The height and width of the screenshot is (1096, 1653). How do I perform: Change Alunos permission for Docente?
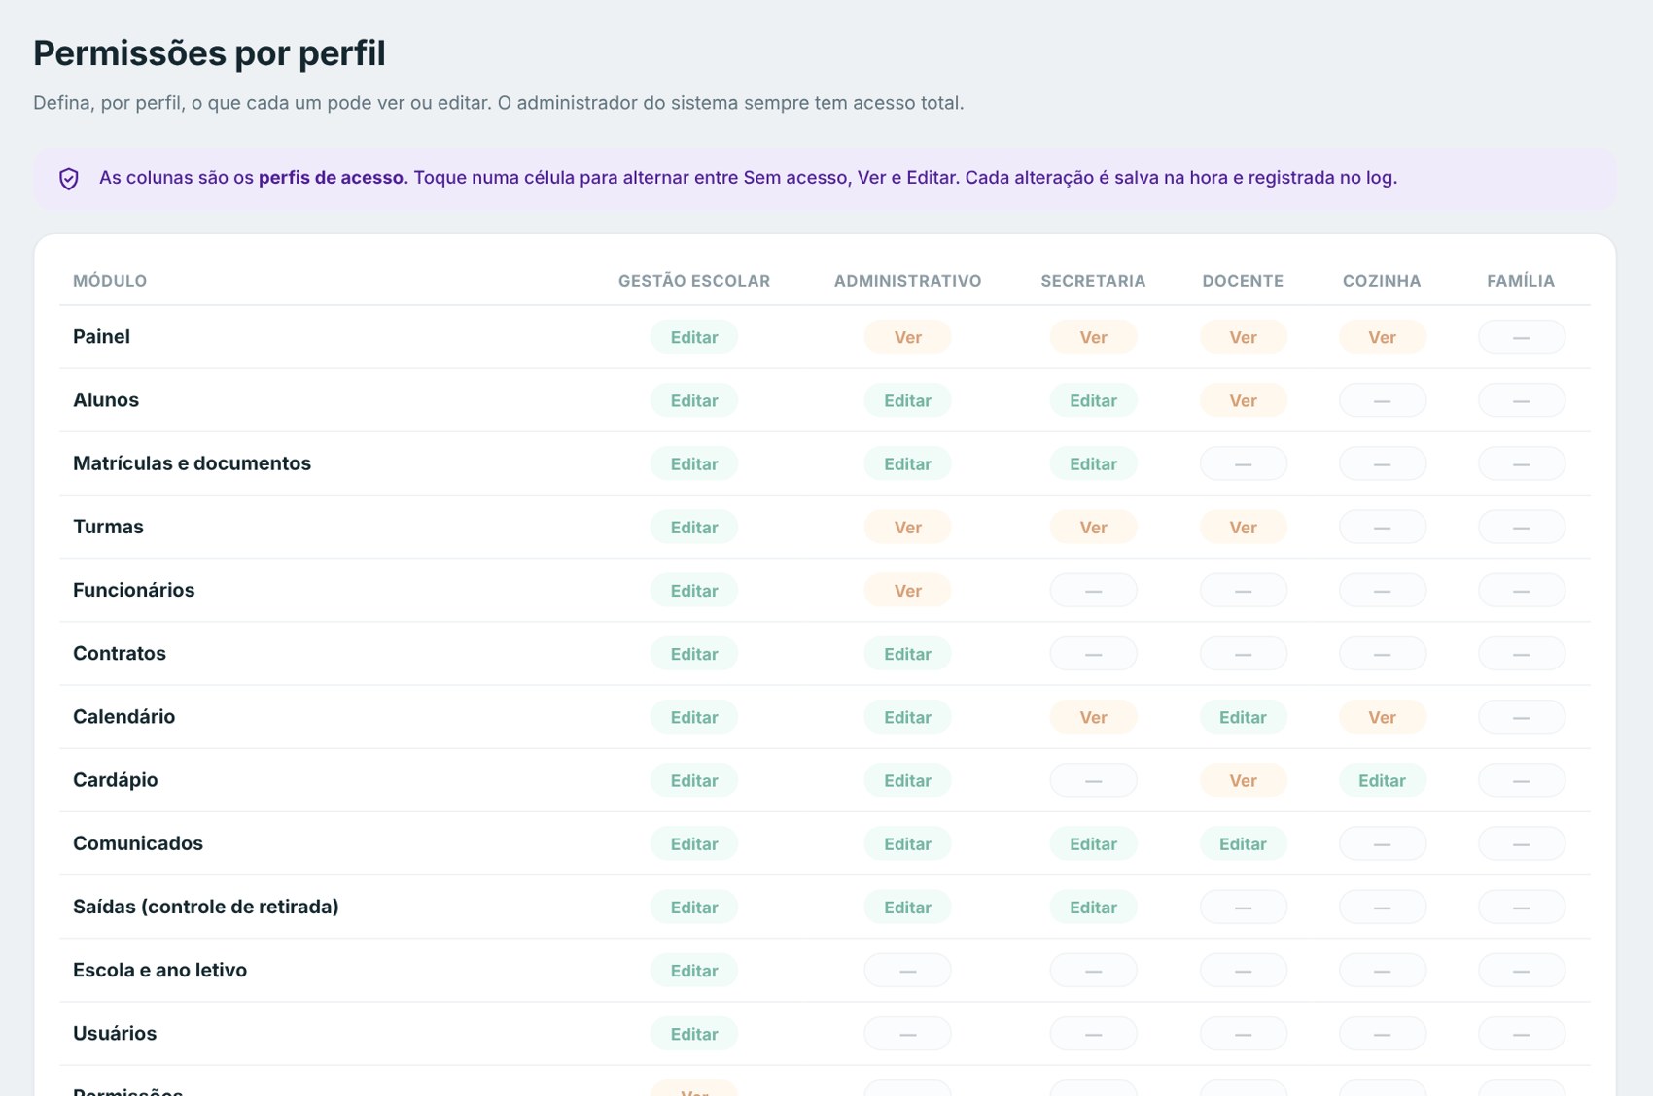click(x=1244, y=400)
